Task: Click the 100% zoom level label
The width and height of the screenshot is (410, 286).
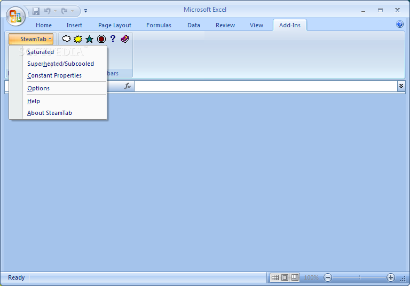Action: pyautogui.click(x=311, y=277)
